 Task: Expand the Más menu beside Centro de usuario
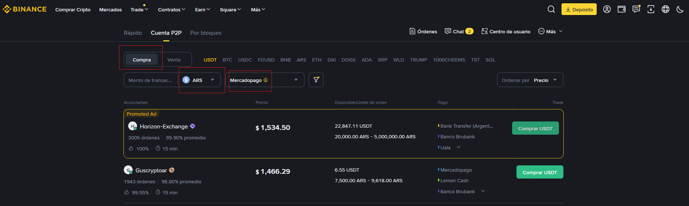pyautogui.click(x=551, y=31)
